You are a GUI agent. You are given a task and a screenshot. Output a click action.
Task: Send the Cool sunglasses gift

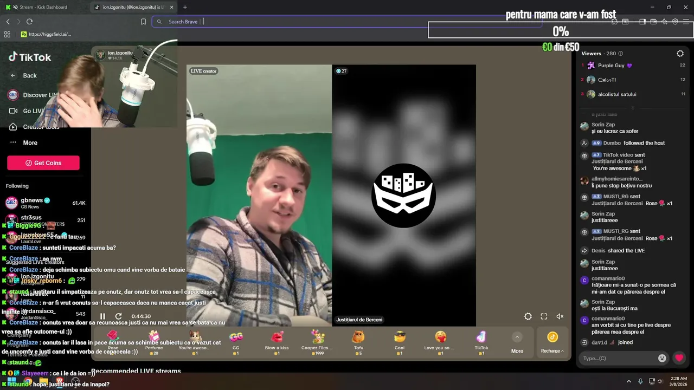tap(400, 342)
